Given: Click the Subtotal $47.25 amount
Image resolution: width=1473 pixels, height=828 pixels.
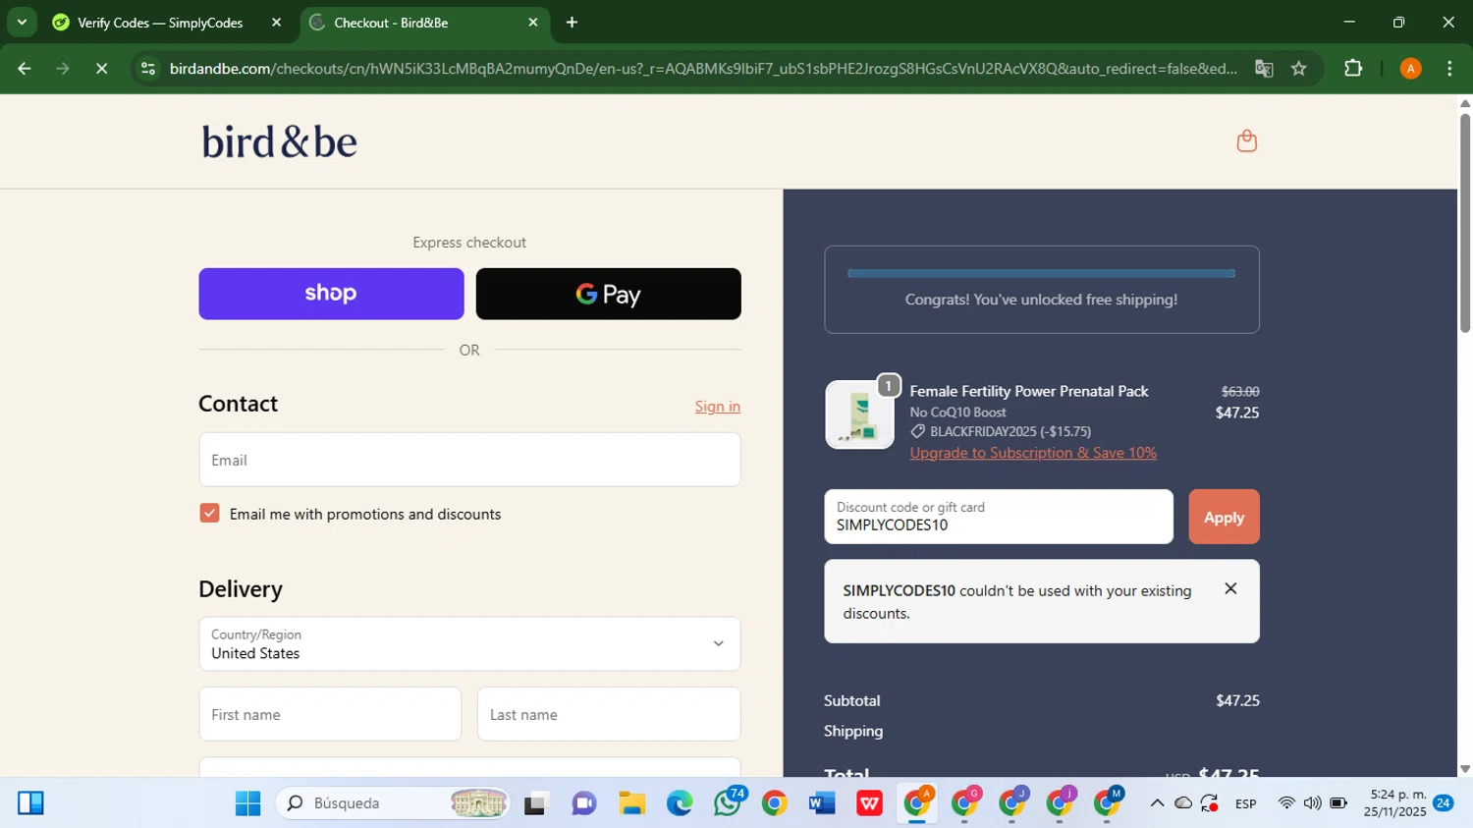Looking at the screenshot, I should (1237, 700).
